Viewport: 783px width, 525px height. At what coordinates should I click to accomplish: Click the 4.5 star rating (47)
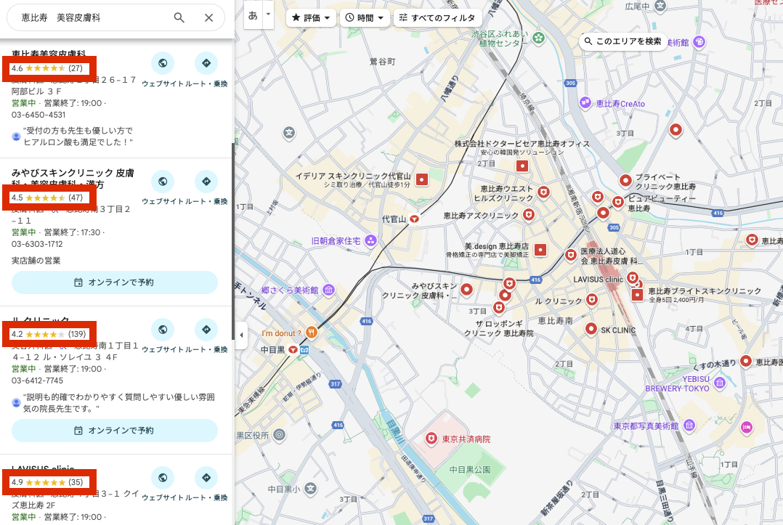click(47, 198)
